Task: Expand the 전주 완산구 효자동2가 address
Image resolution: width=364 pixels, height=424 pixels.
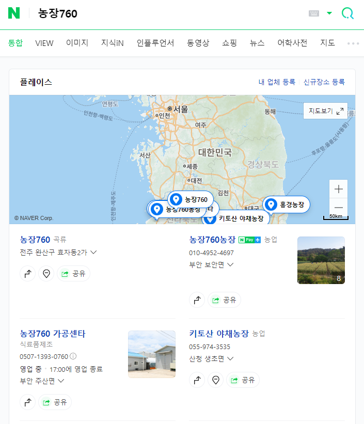Action: 58,253
